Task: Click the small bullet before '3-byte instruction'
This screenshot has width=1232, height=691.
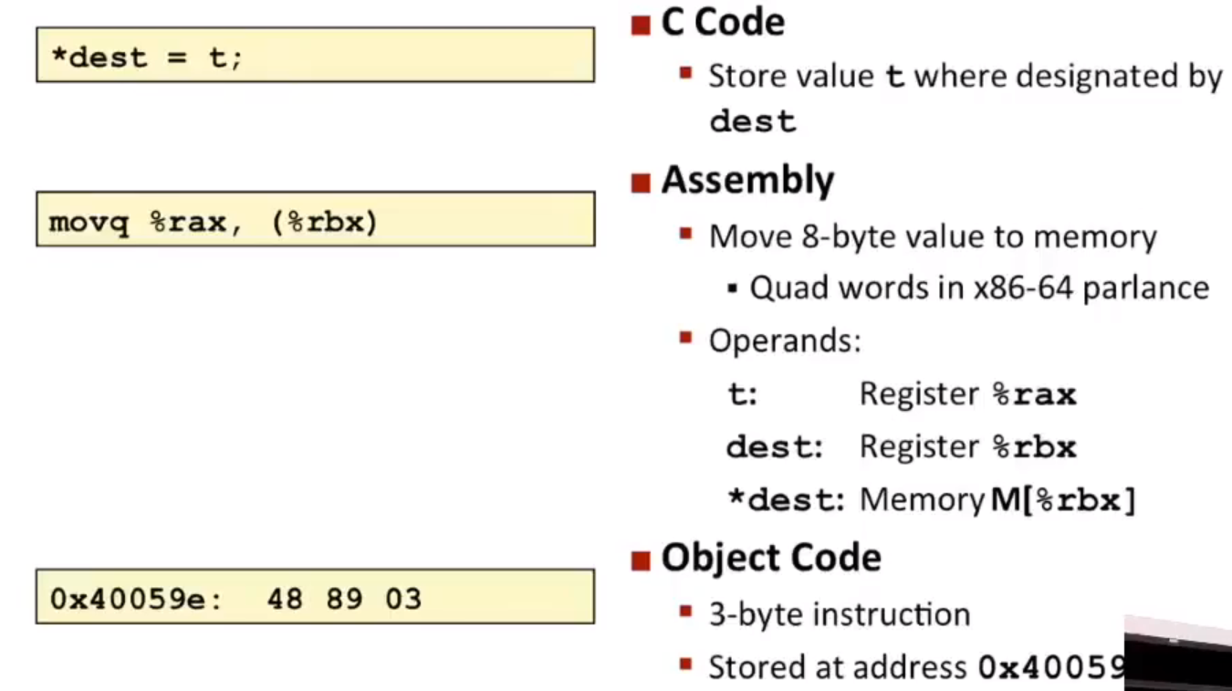Action: (686, 611)
